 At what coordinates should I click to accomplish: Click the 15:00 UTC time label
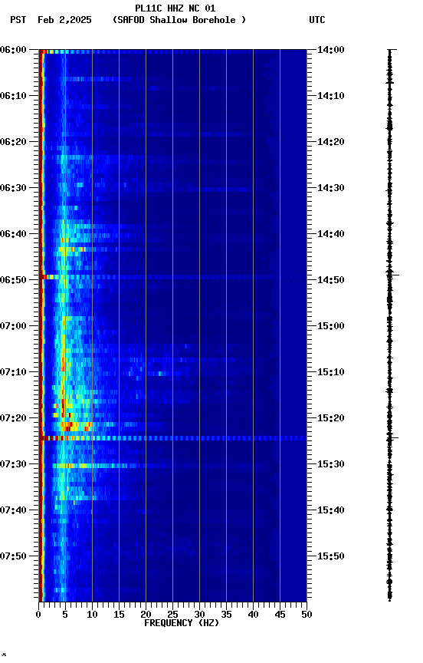(x=331, y=326)
